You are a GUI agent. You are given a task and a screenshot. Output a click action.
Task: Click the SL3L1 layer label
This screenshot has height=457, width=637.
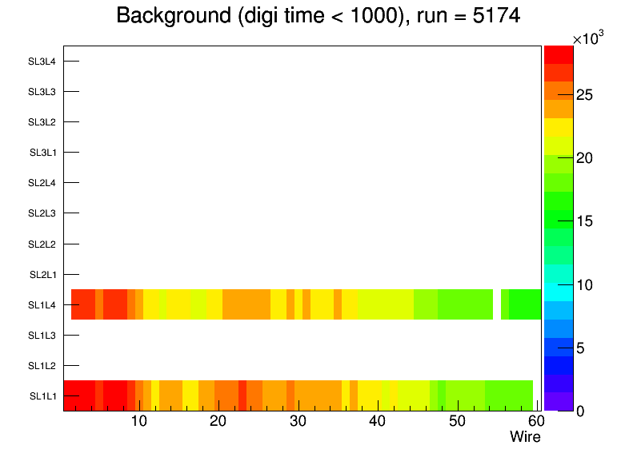point(42,153)
